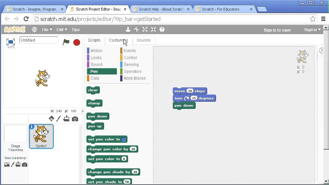Go back in browser history
329x185 pixels.
[7, 19]
